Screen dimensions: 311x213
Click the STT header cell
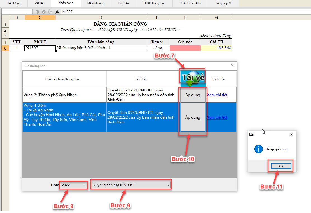pyautogui.click(x=17, y=42)
